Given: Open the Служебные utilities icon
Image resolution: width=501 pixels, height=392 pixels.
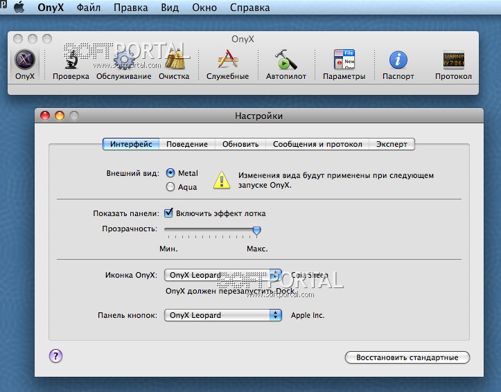Looking at the screenshot, I should pos(227,65).
